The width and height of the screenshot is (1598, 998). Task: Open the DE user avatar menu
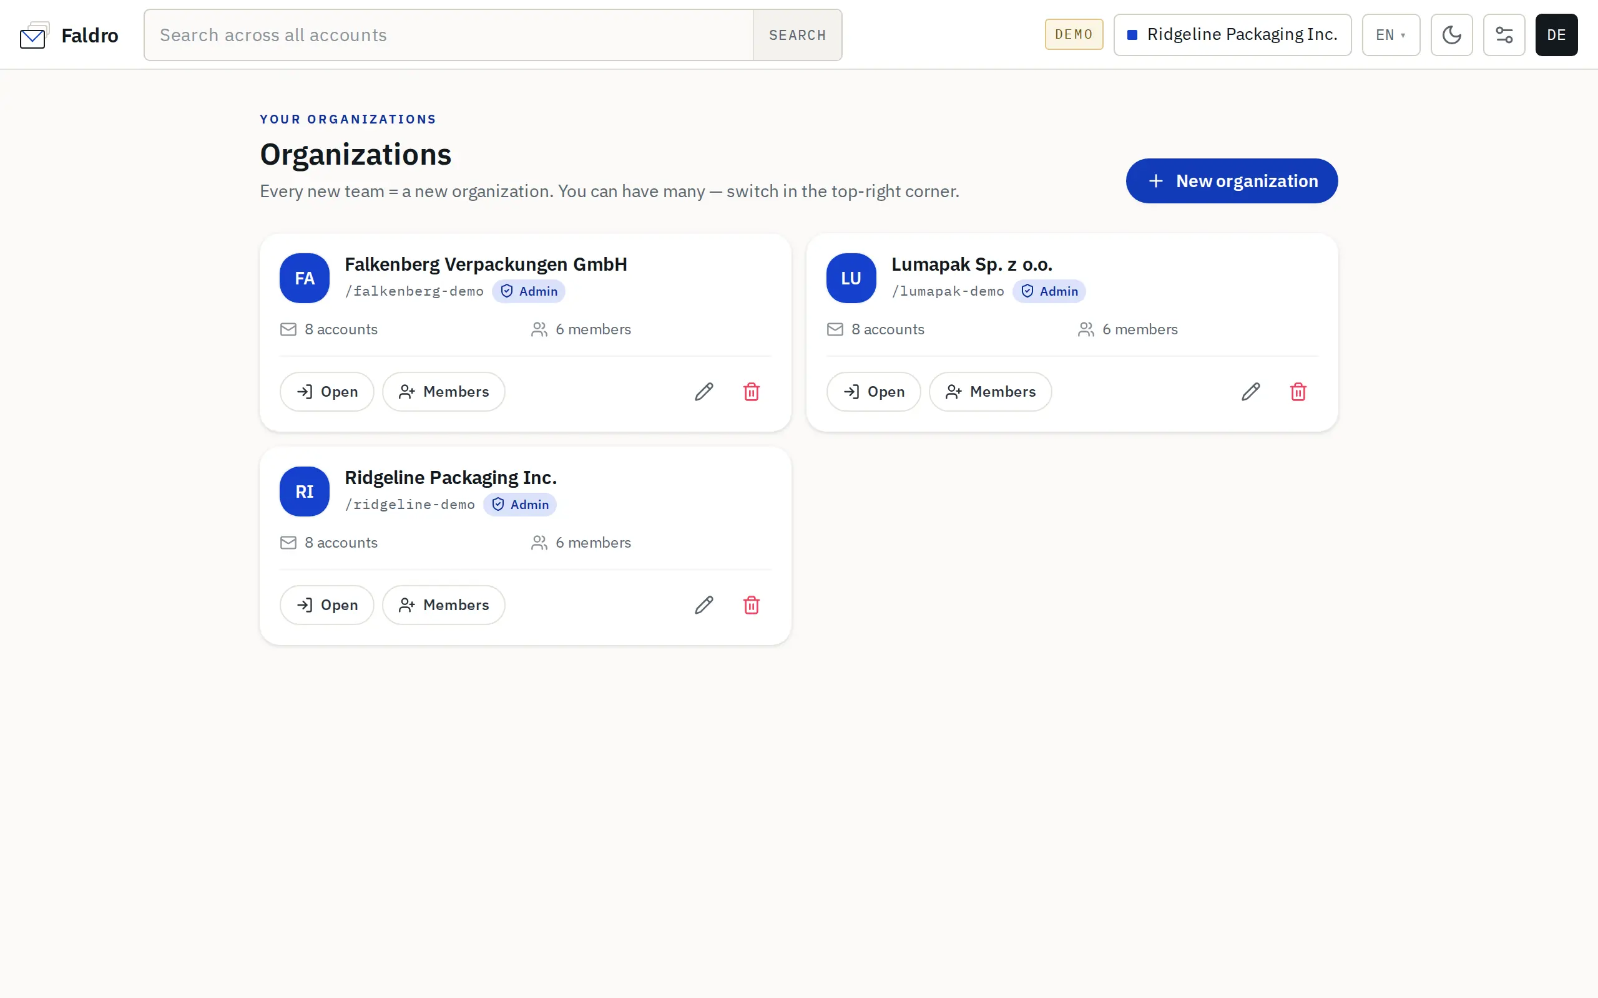[1556, 35]
